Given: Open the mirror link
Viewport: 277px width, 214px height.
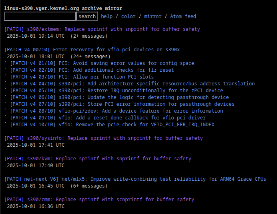Looking at the screenshot, I should click(153, 16).
